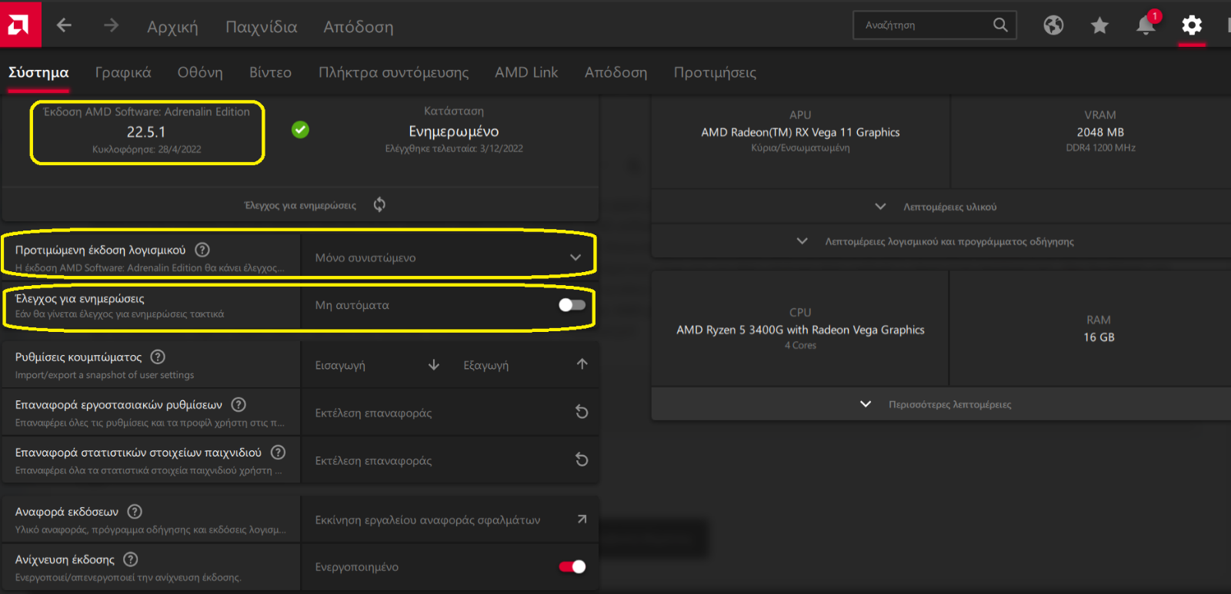Switch to the settings Απόδοση tab
This screenshot has height=594, width=1231.
(615, 72)
